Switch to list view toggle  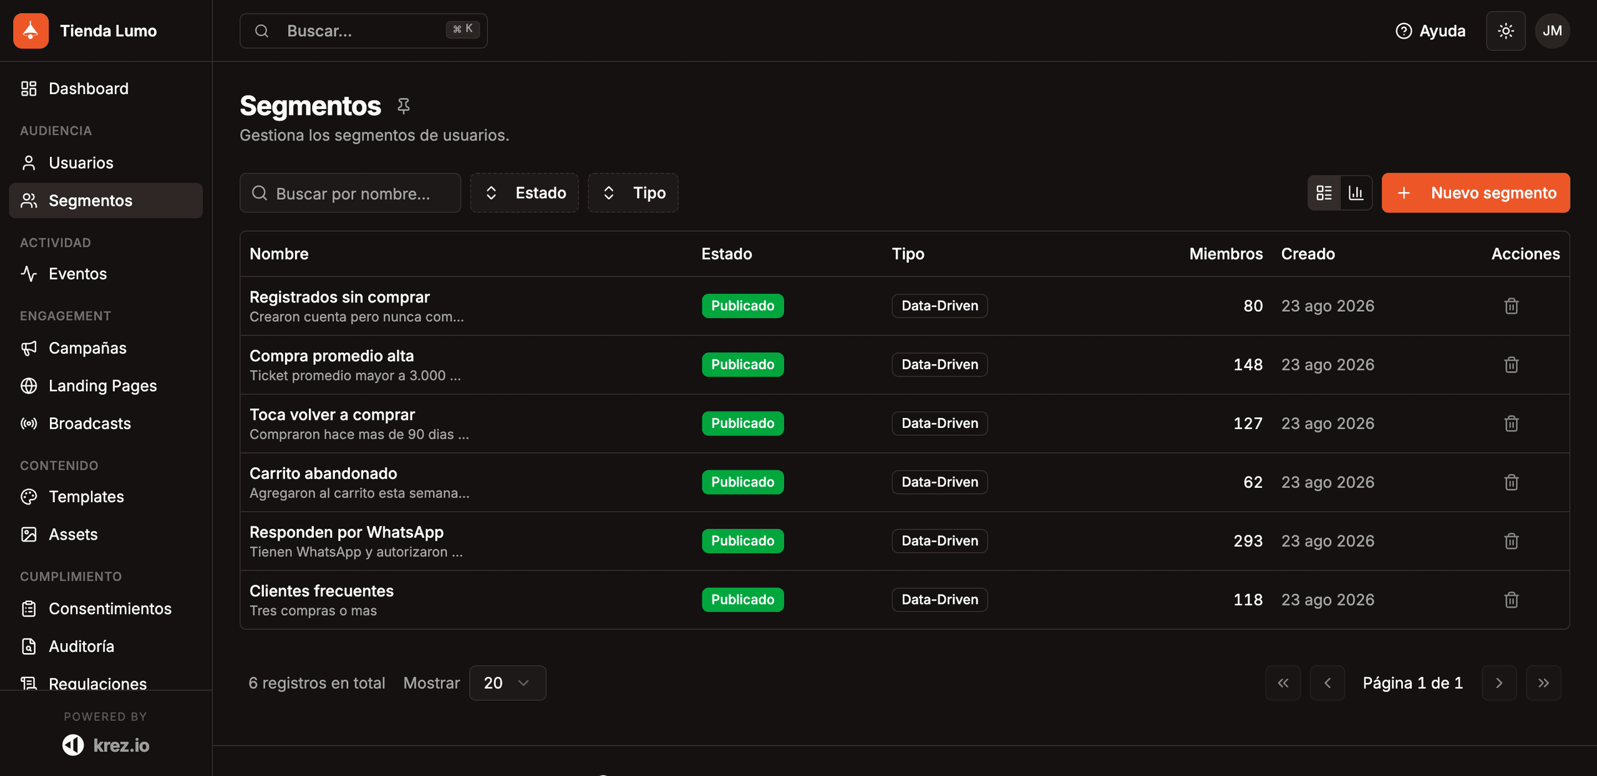click(x=1324, y=193)
